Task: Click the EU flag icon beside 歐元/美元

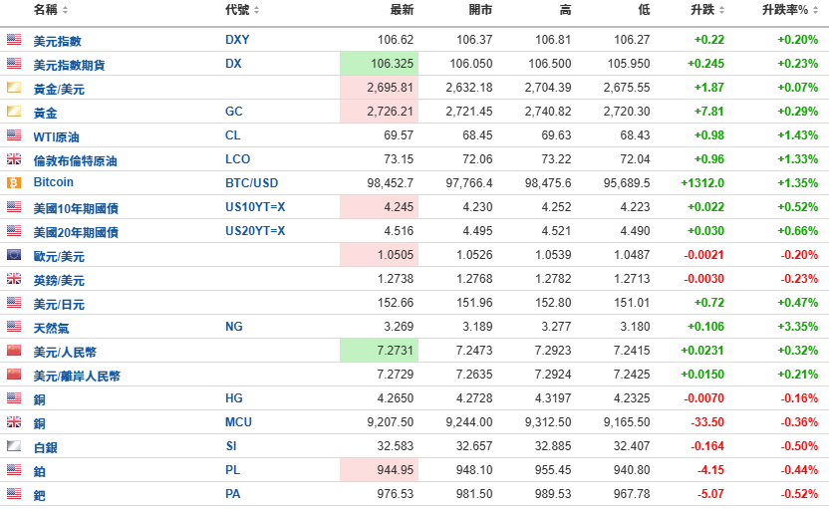Action: point(14,255)
